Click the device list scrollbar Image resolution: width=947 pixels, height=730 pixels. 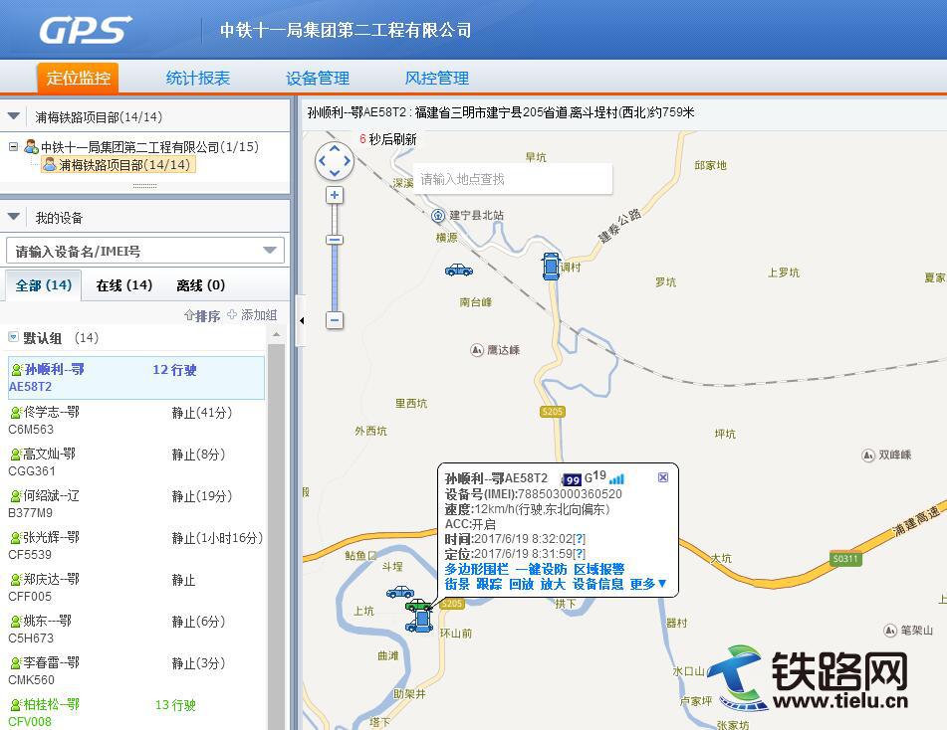click(276, 536)
